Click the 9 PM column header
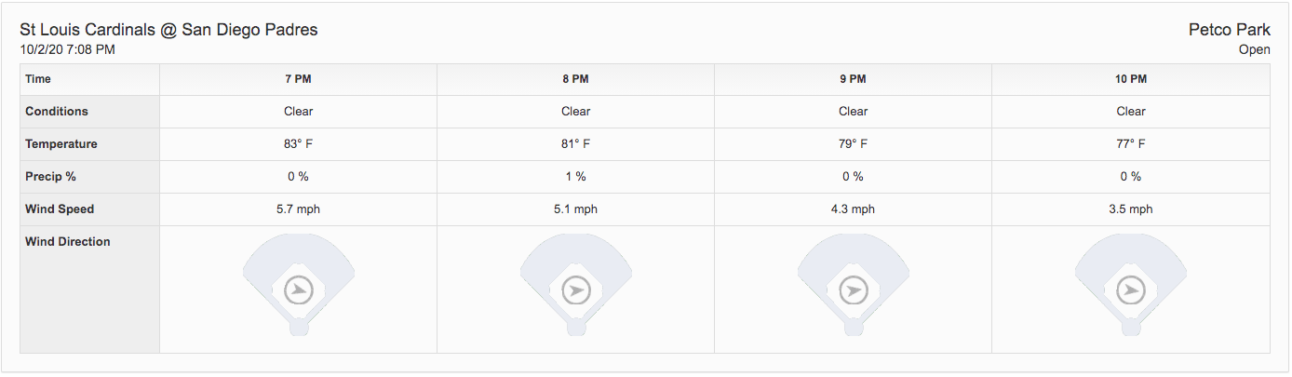The width and height of the screenshot is (1292, 377). (x=854, y=80)
